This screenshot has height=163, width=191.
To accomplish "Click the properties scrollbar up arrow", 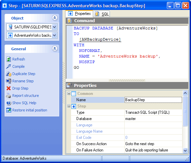I will pos(185,93).
